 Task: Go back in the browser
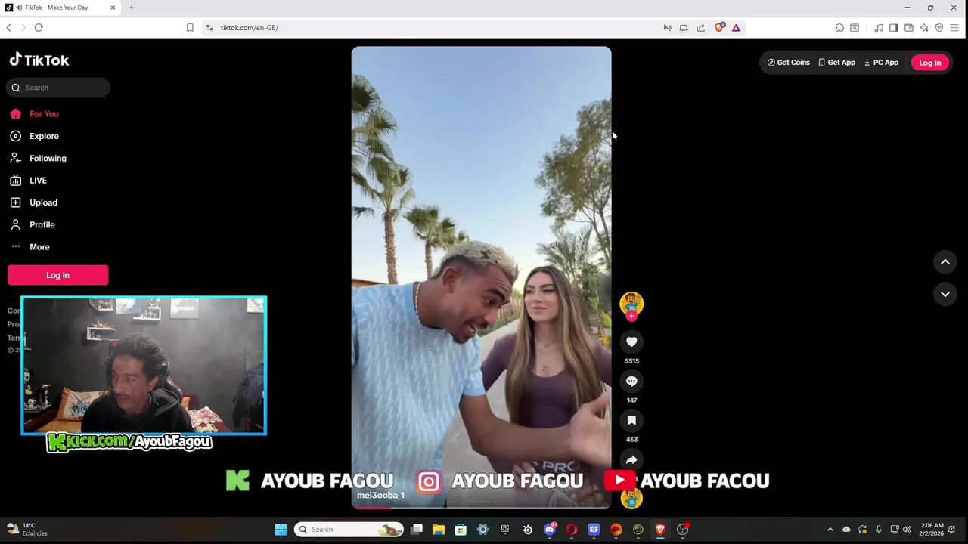(x=8, y=28)
